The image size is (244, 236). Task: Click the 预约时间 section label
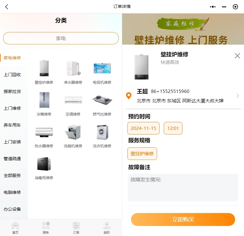139,116
